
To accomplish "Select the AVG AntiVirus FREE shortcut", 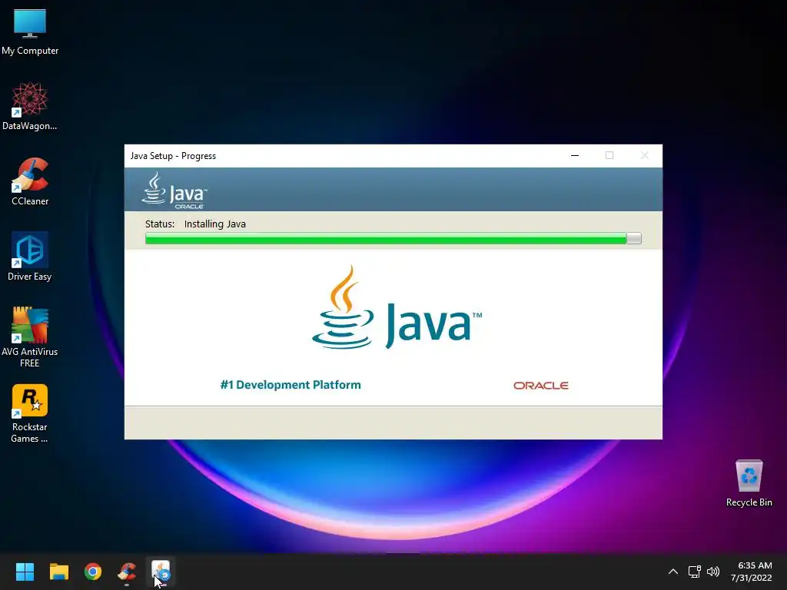I will point(30,337).
